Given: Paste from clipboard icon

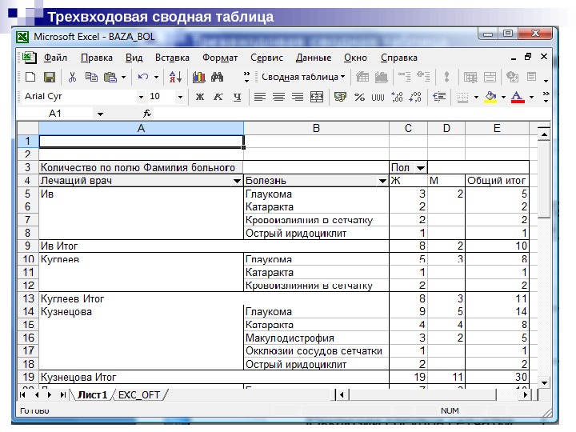Looking at the screenshot, I should [110, 77].
